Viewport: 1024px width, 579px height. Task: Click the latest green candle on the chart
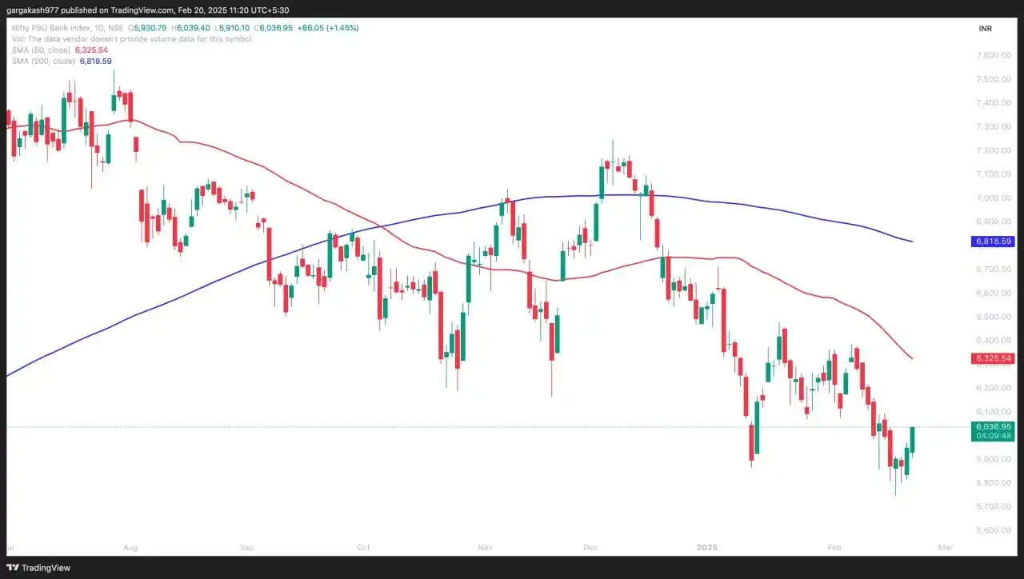[x=913, y=440]
